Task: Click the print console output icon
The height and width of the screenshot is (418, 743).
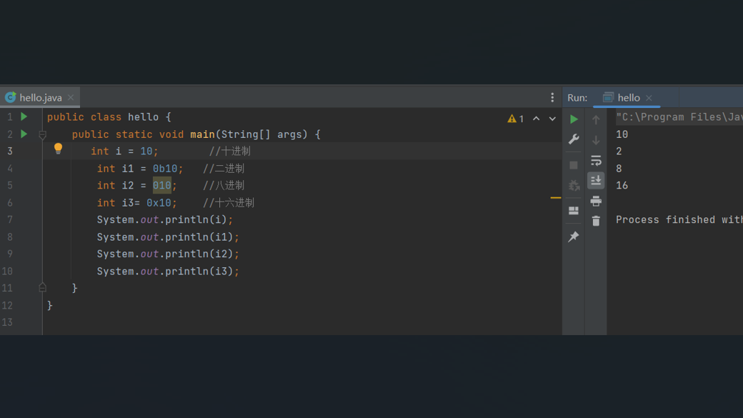Action: click(596, 201)
